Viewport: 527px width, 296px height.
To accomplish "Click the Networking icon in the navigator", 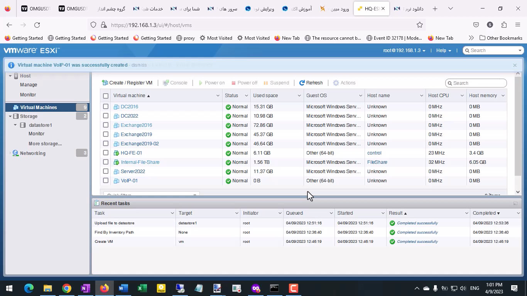I will (15, 153).
